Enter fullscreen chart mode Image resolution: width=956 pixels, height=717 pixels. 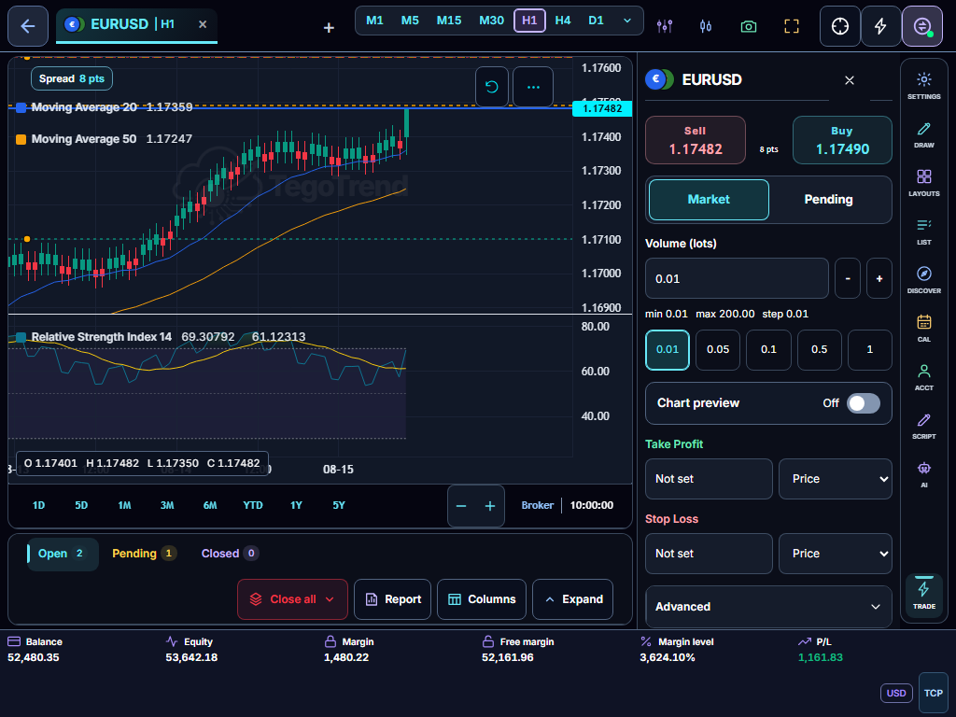click(792, 26)
